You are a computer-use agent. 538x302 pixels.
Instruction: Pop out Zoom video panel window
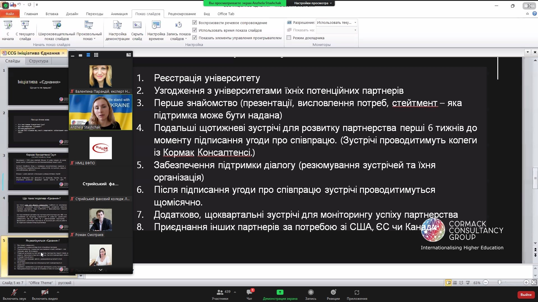(129, 55)
